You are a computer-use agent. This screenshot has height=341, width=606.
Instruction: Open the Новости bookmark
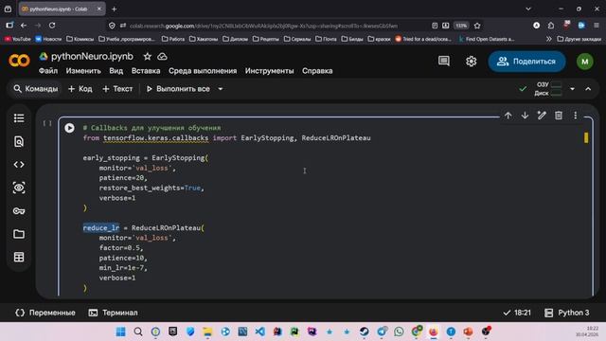click(x=48, y=39)
